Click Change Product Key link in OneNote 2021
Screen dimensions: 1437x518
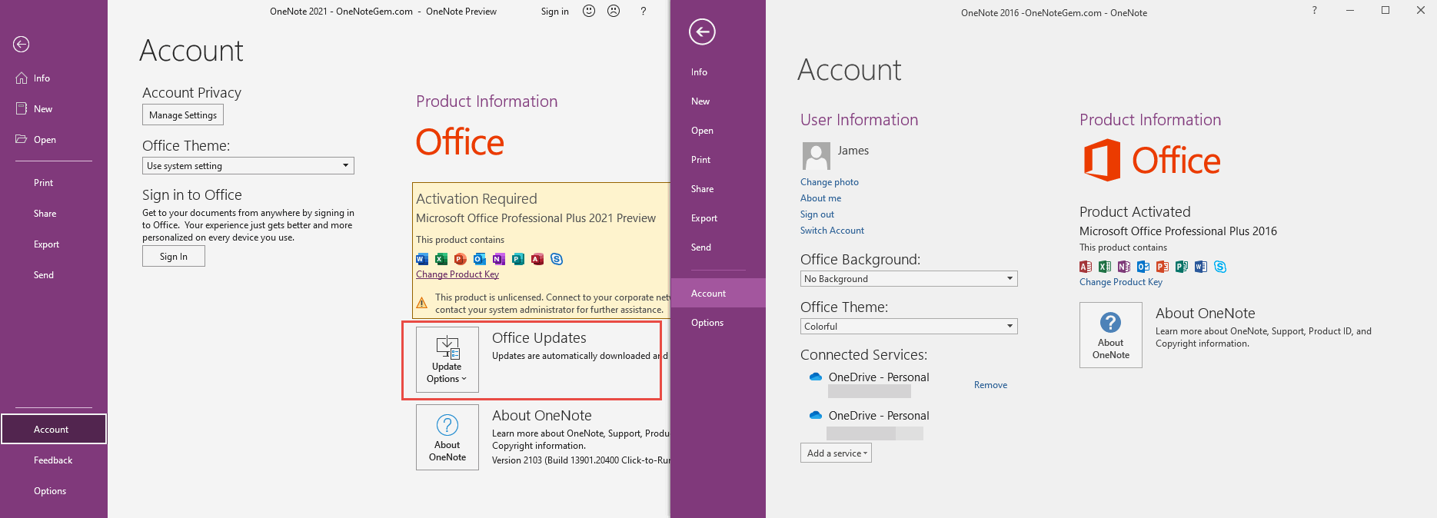457,274
